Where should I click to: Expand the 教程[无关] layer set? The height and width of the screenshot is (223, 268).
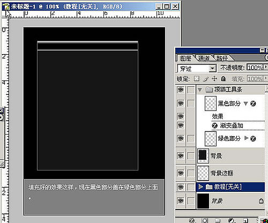coord(200,187)
